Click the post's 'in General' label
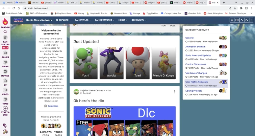This screenshot has height=136, width=255. (x=85, y=93)
